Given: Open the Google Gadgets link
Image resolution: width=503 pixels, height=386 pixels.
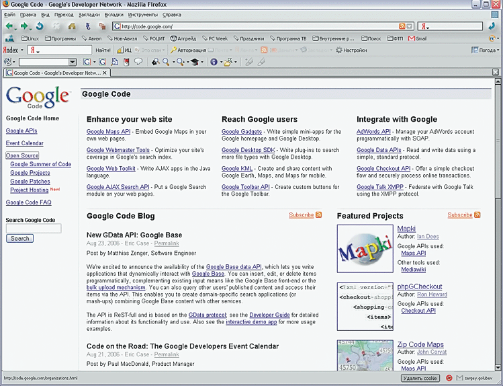Looking at the screenshot, I should tap(242, 132).
